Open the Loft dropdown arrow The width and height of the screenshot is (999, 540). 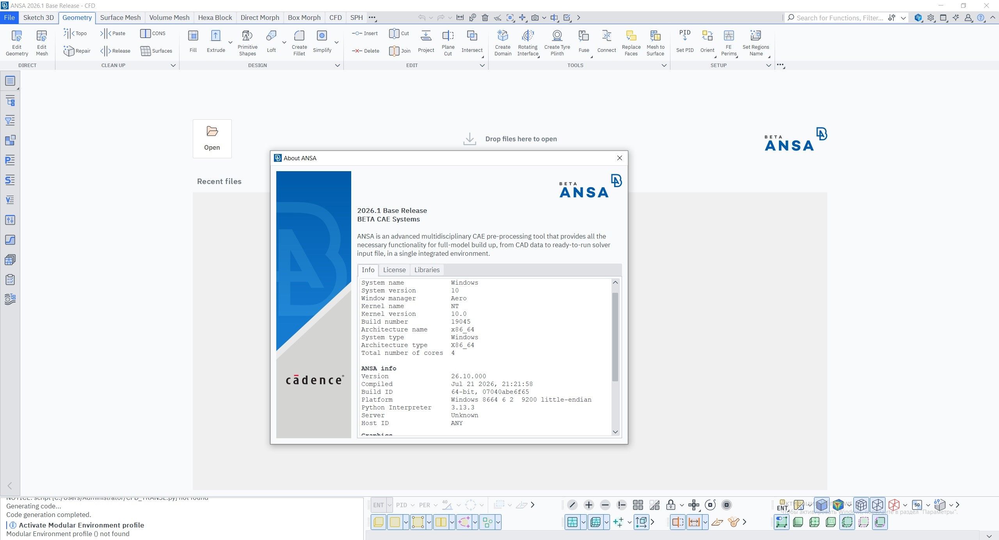coord(284,42)
